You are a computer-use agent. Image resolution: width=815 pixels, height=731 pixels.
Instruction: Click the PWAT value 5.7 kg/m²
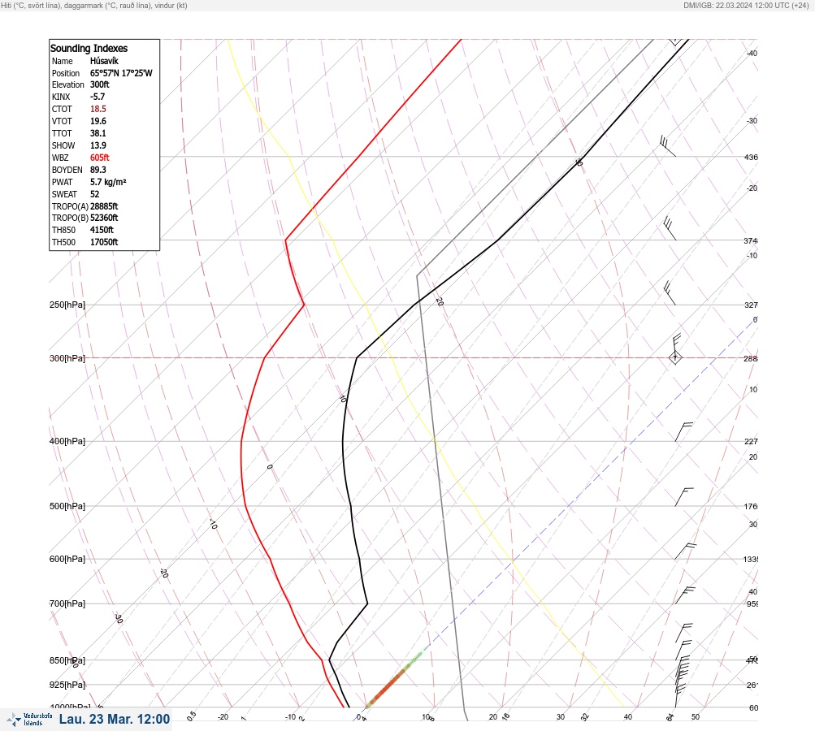(x=108, y=182)
